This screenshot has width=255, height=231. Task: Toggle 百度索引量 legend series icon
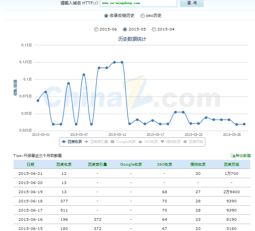[87, 142]
